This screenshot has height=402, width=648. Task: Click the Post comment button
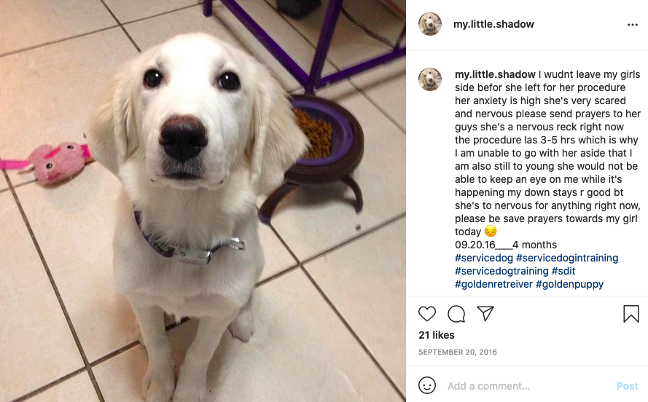pos(628,386)
